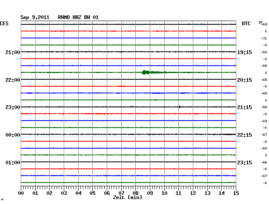Click the '19:15' UTC time label
269x204 pixels.
point(245,52)
